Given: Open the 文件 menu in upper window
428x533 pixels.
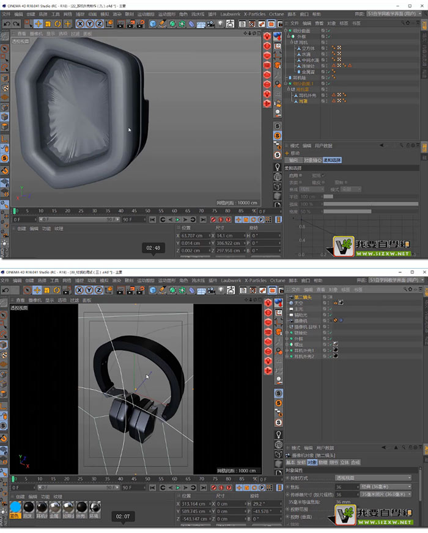Looking at the screenshot, I should click(7, 14).
